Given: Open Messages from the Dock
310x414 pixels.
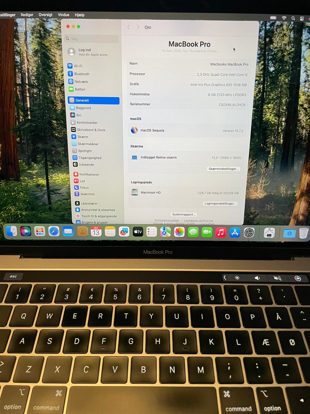Looking at the screenshot, I should [193, 232].
